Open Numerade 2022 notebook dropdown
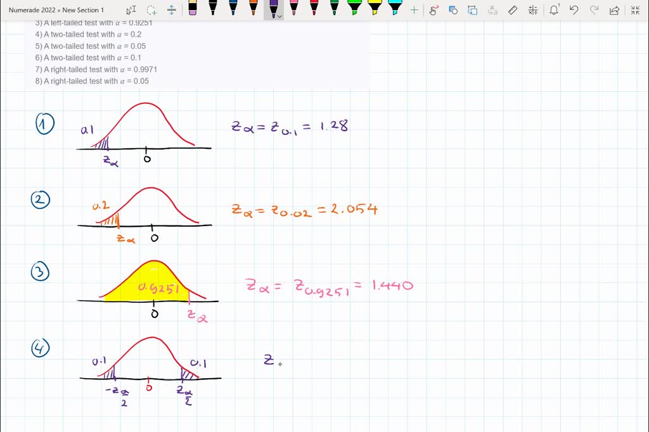Viewport: 649px width, 432px height. (x=30, y=10)
